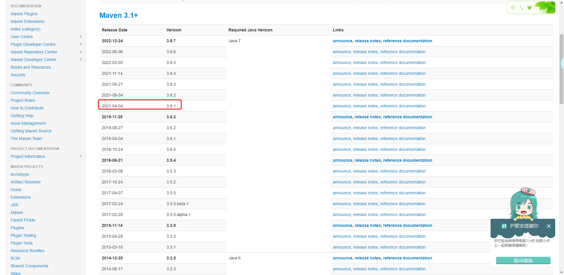
Task: Open announce link for version 3.8.1
Action: coord(342,106)
